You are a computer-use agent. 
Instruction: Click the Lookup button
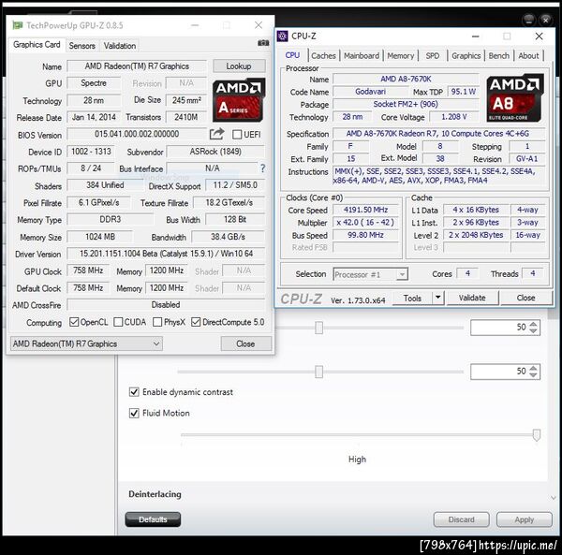coord(239,66)
